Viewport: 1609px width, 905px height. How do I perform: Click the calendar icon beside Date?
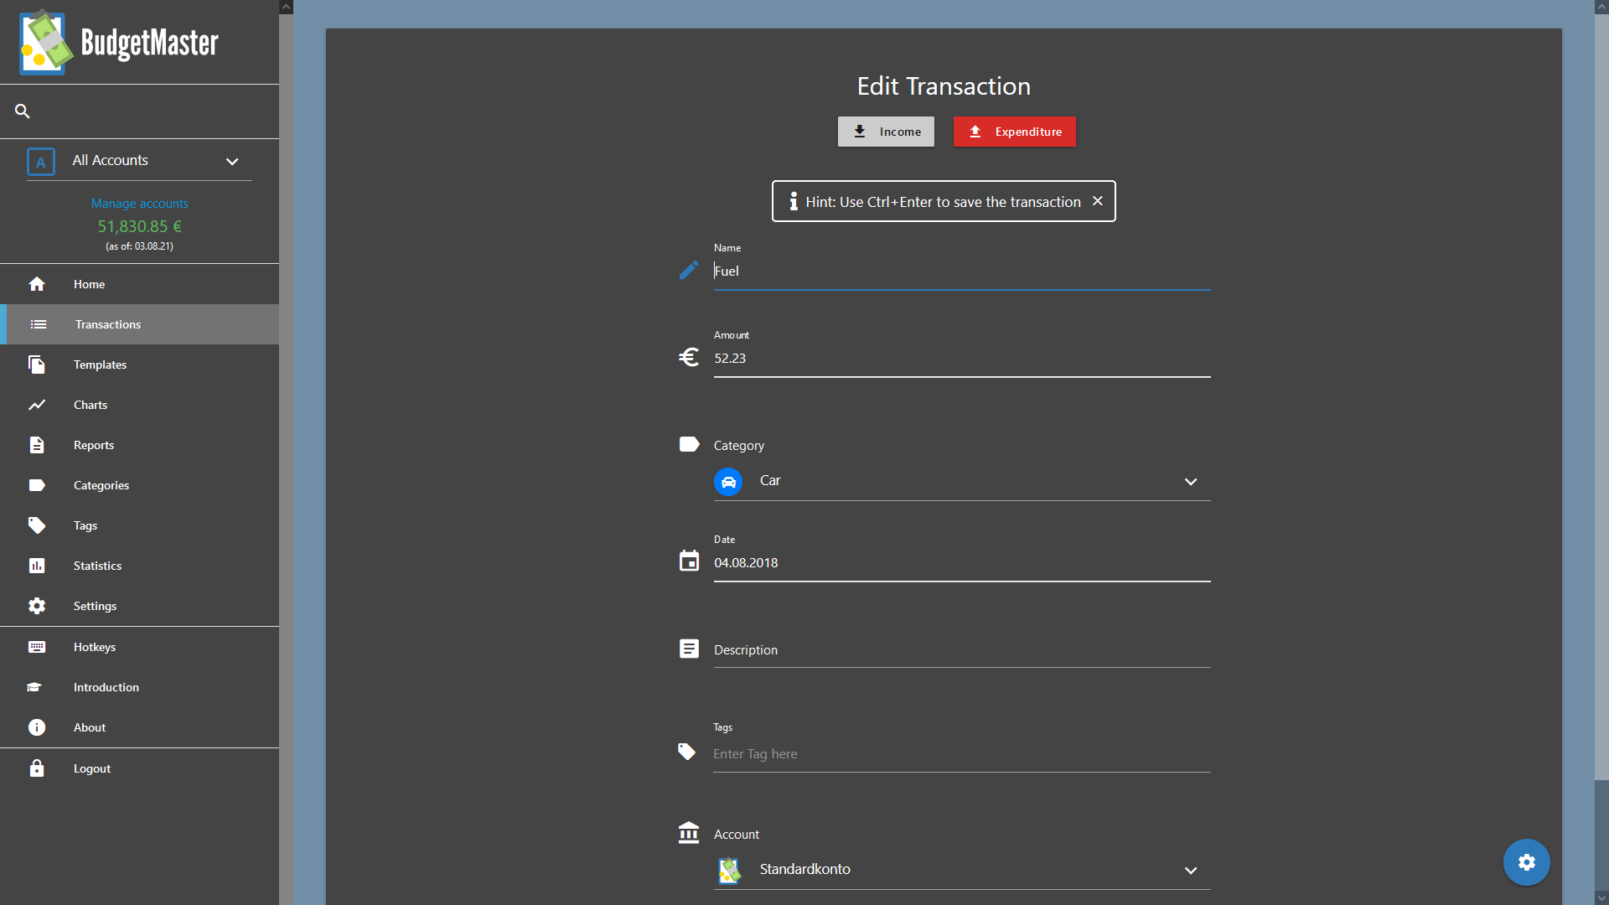689,561
